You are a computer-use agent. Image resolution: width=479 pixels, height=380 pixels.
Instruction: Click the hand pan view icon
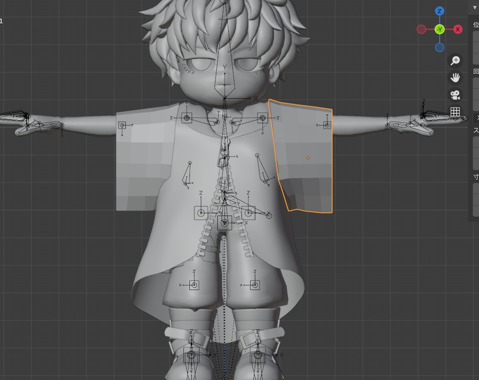pos(455,78)
